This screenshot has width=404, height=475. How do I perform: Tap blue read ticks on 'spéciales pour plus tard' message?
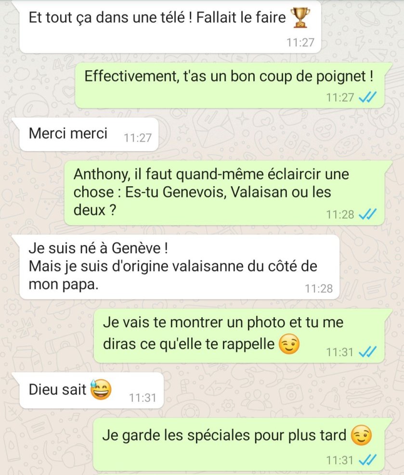point(367,460)
